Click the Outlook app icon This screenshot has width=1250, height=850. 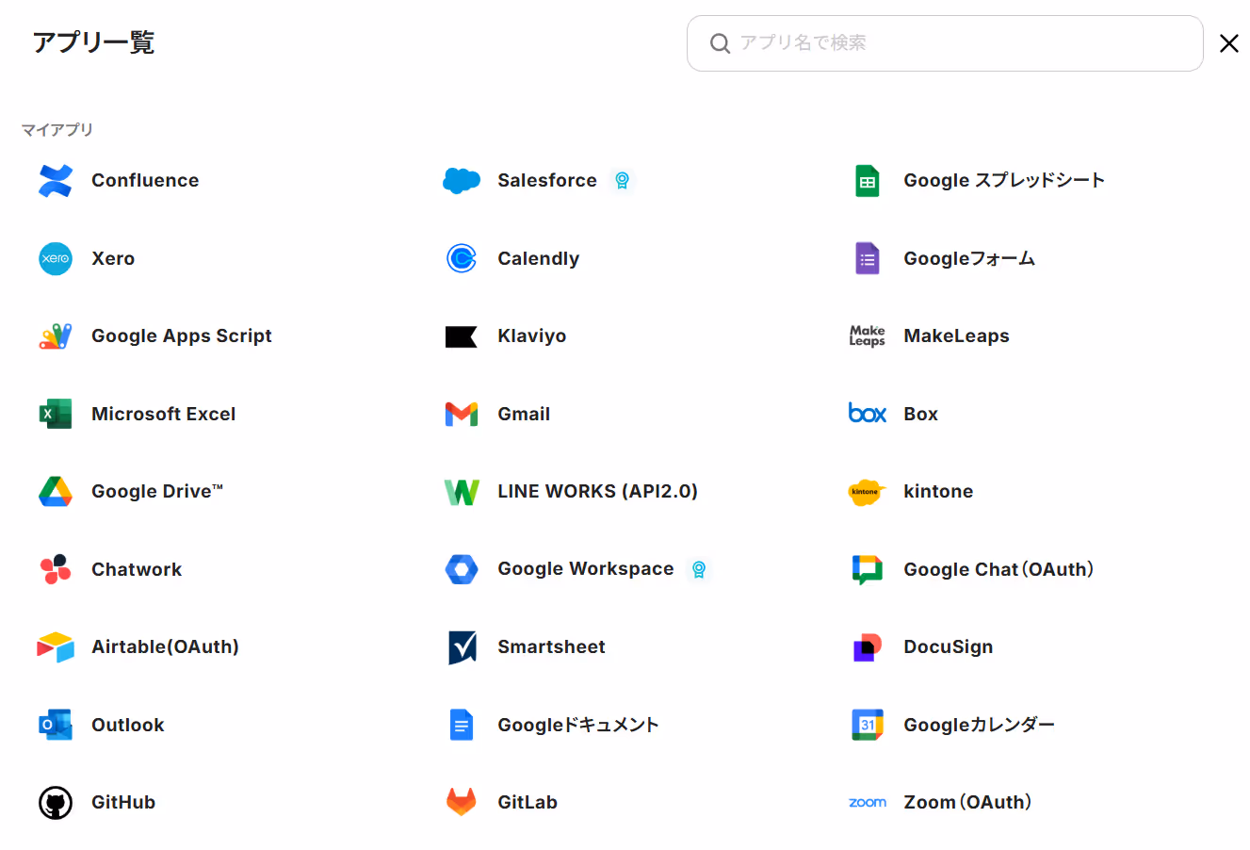coord(56,725)
